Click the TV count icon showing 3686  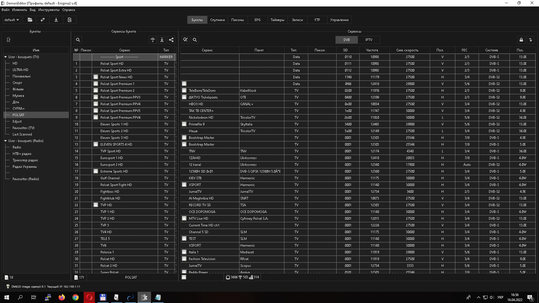point(228,277)
